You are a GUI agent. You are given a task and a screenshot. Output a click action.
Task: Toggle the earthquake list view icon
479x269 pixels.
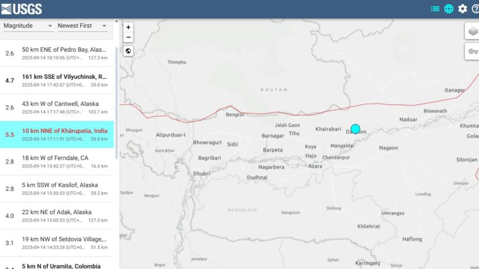tap(435, 9)
